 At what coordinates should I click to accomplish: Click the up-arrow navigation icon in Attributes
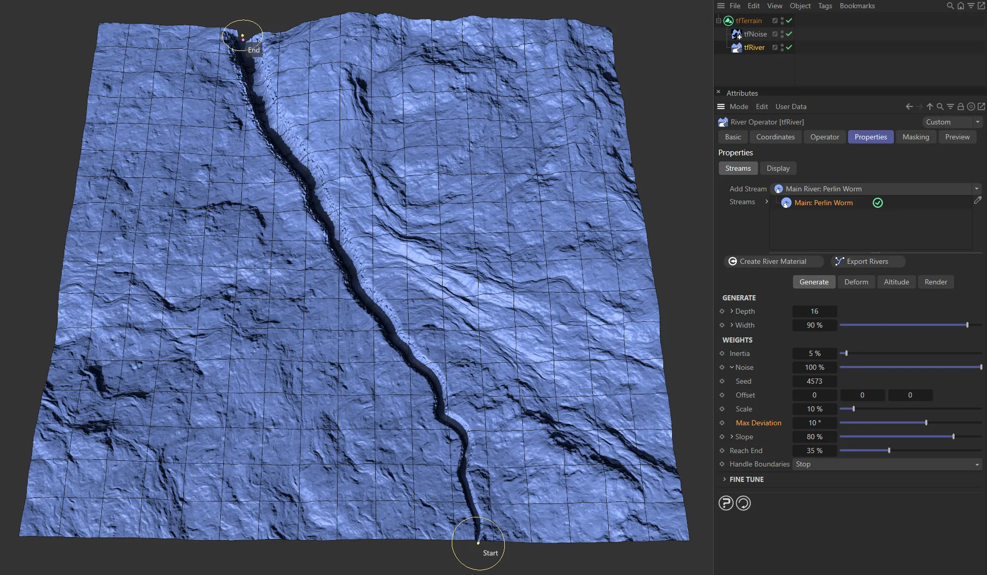click(x=929, y=106)
